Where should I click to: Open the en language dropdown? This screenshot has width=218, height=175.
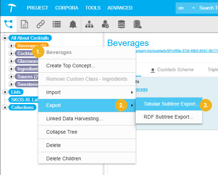click(x=186, y=8)
